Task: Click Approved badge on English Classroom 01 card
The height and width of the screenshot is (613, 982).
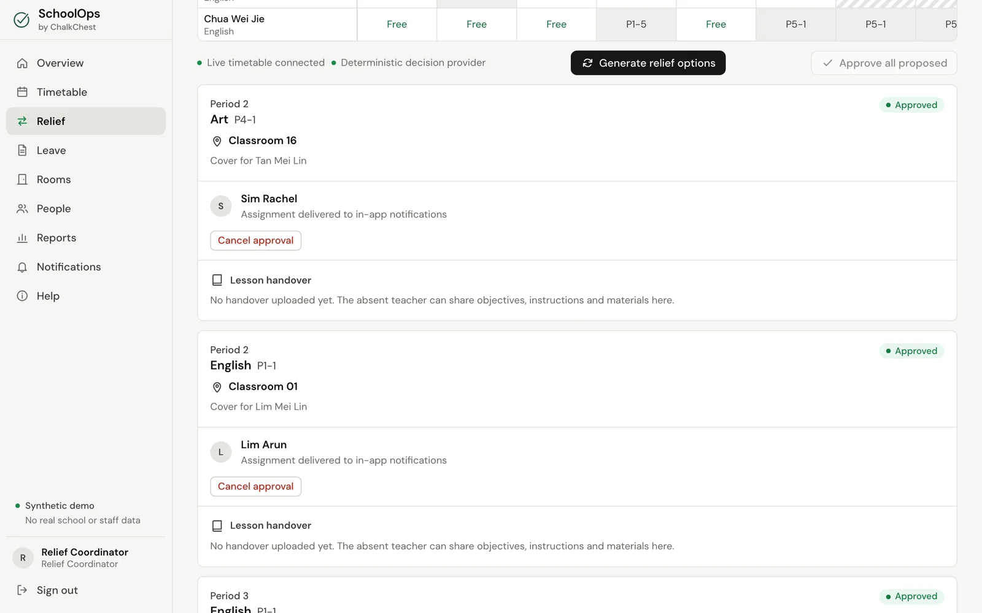Action: (911, 351)
